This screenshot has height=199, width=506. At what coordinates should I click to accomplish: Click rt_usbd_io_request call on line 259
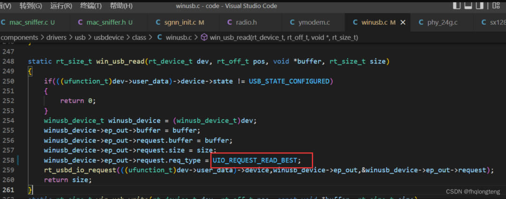[x=80, y=170]
